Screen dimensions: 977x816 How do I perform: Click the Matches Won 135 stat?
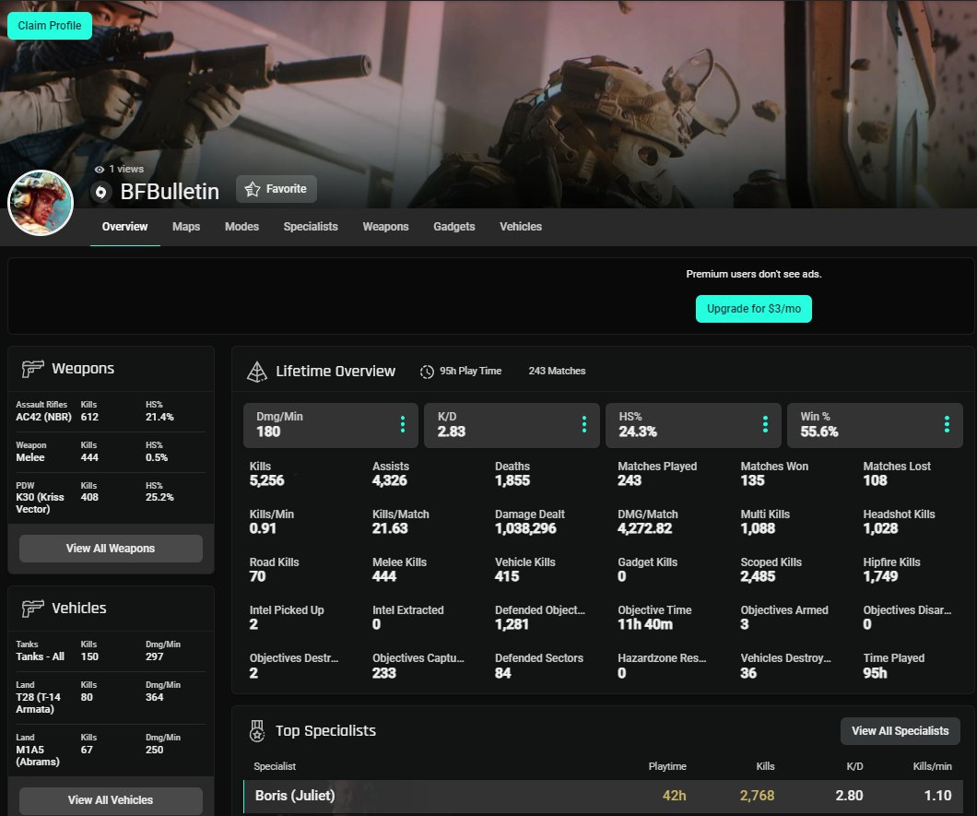774,474
